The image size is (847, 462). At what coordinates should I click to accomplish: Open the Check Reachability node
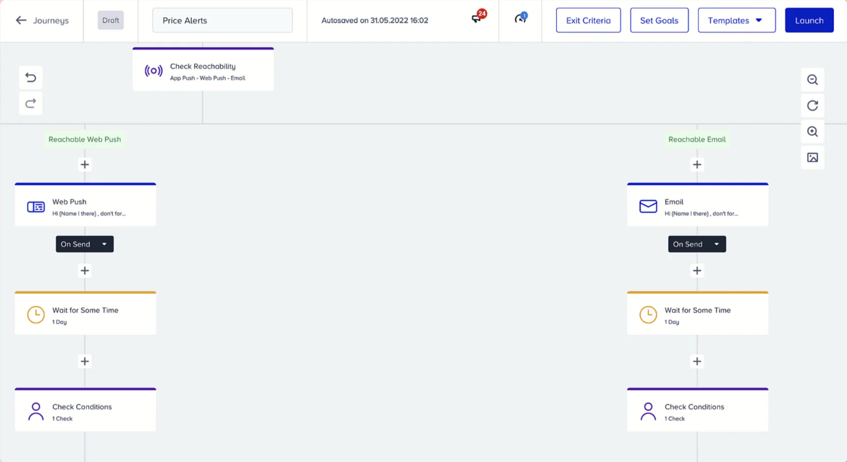tap(203, 71)
